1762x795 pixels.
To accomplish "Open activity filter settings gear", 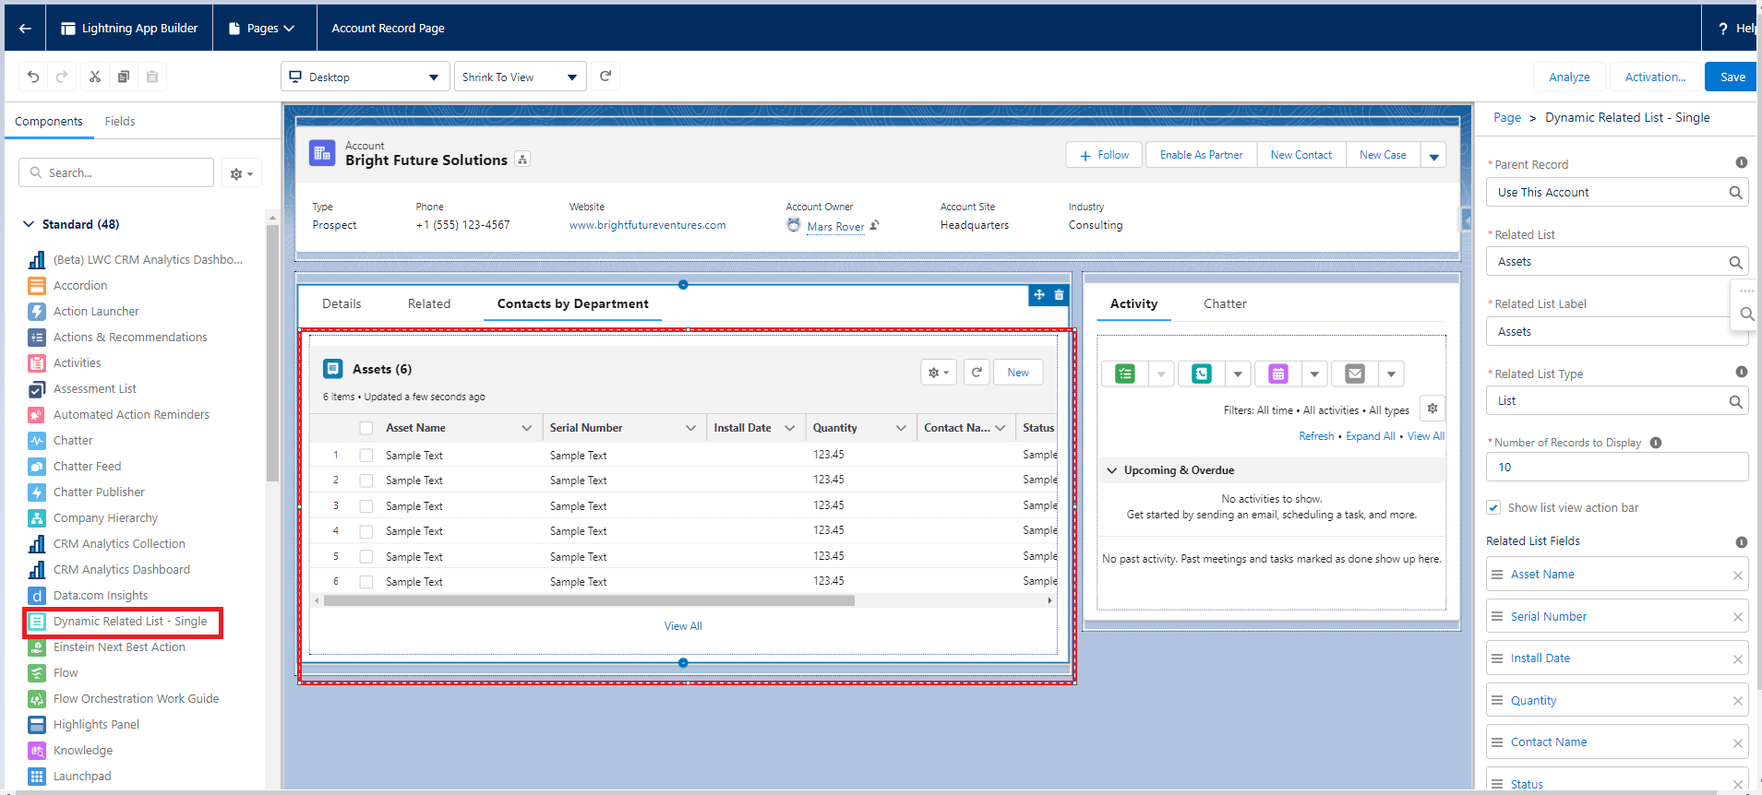I will pyautogui.click(x=1432, y=409).
